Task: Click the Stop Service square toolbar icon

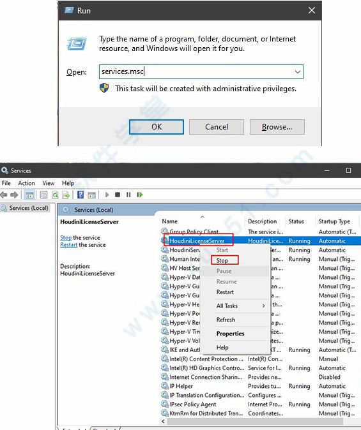Action: pyautogui.click(x=118, y=195)
